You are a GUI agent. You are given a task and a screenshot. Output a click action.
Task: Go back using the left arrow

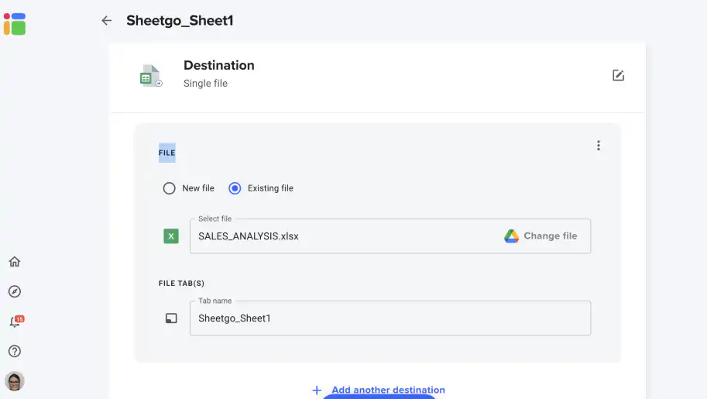(x=106, y=21)
